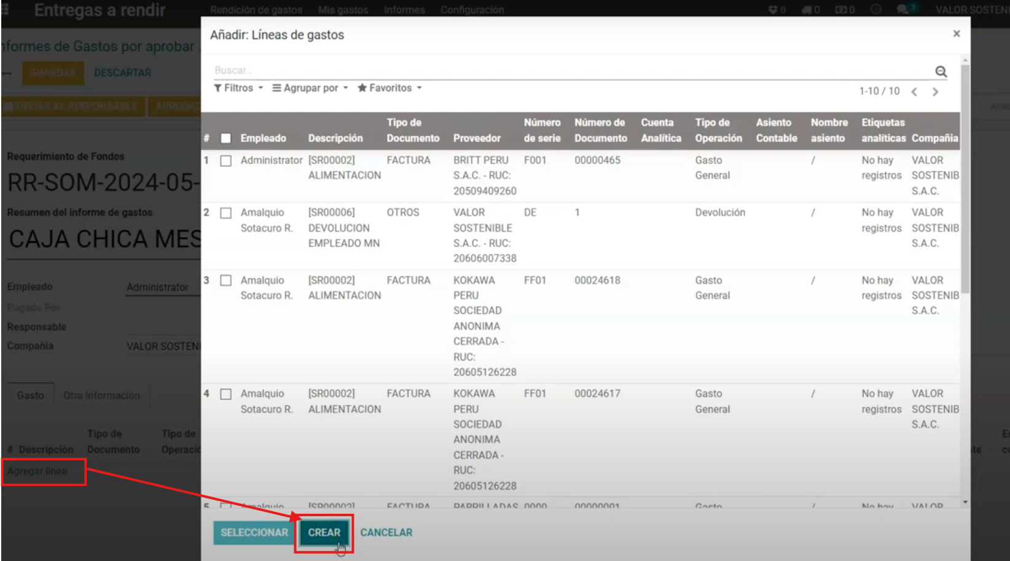
Task: Click the clock activities icon
Action: pyautogui.click(x=876, y=10)
